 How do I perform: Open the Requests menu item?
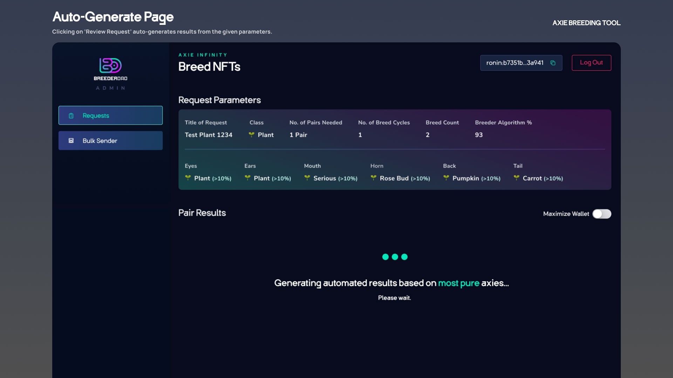click(110, 115)
